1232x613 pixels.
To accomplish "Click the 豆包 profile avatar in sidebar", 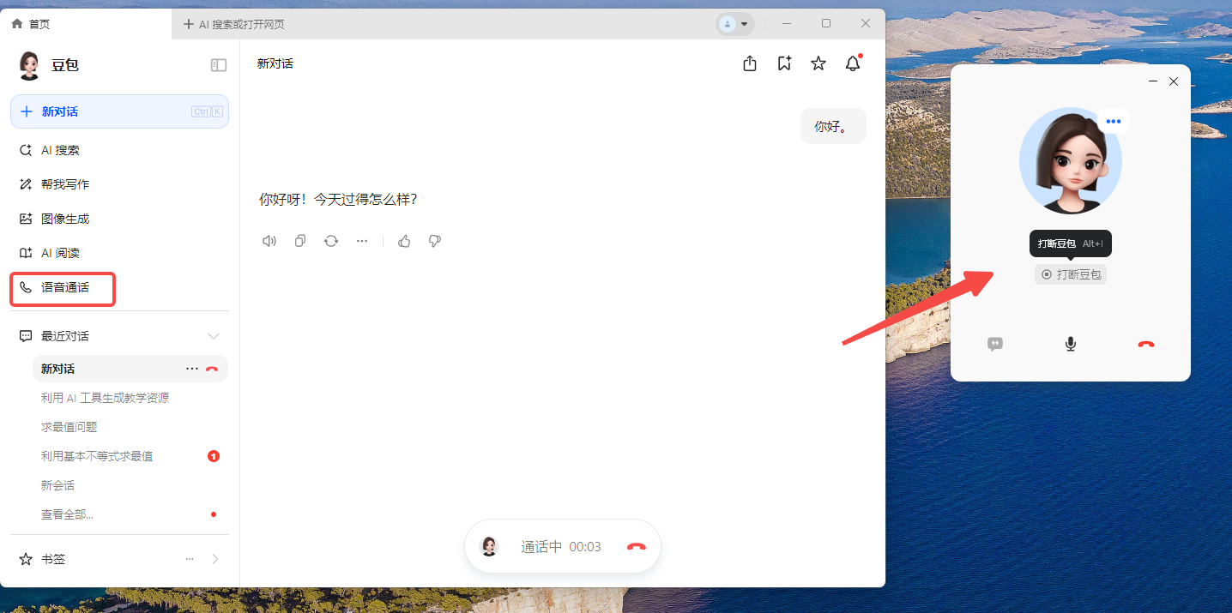I will [x=30, y=65].
